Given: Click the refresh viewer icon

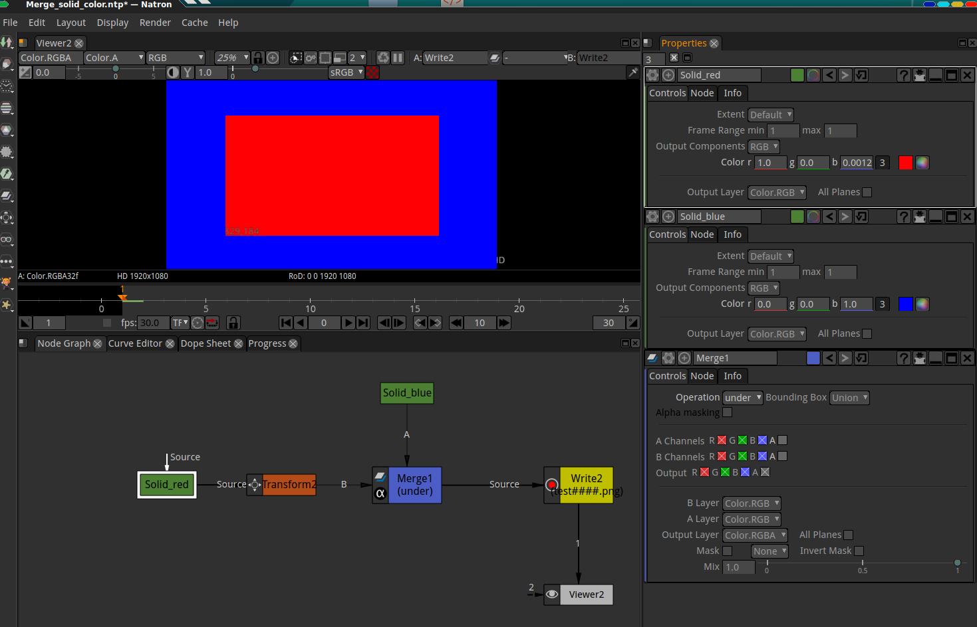Looking at the screenshot, I should (x=383, y=58).
